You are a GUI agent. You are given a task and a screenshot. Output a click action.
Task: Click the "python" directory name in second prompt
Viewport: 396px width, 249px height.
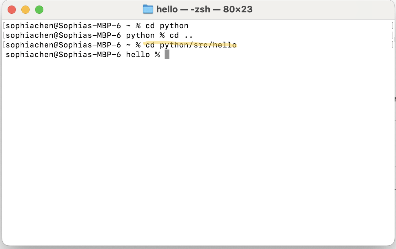[x=140, y=35]
